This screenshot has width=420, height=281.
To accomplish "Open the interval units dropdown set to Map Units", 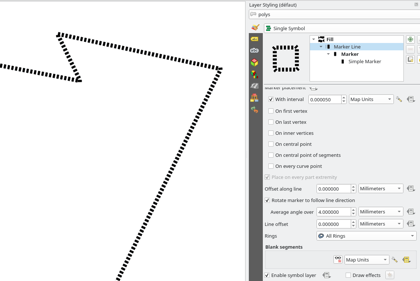I will tap(371, 99).
